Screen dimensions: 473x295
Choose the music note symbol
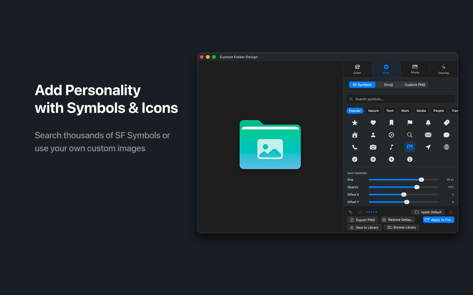click(x=391, y=147)
